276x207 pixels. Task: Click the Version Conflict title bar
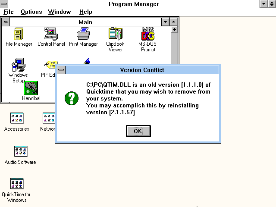pyautogui.click(x=142, y=70)
